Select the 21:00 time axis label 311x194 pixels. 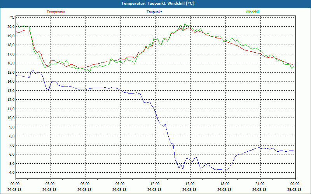pos(260,184)
